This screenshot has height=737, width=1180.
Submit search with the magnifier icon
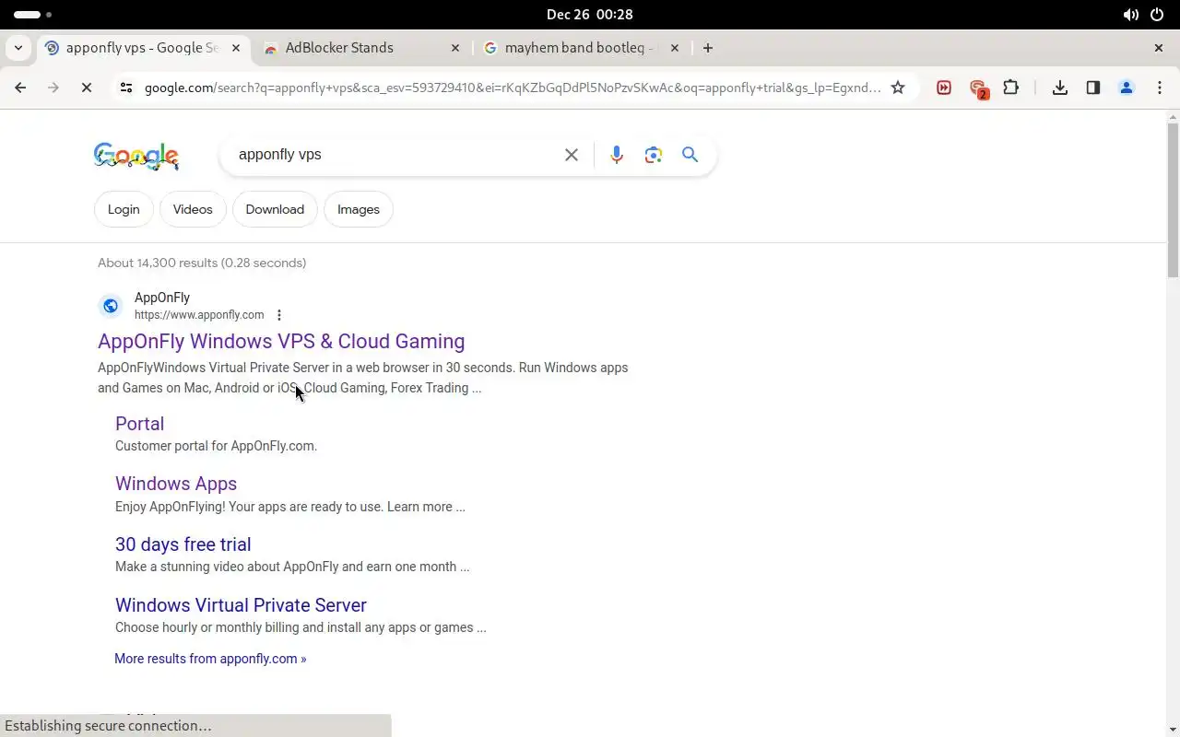(x=690, y=155)
